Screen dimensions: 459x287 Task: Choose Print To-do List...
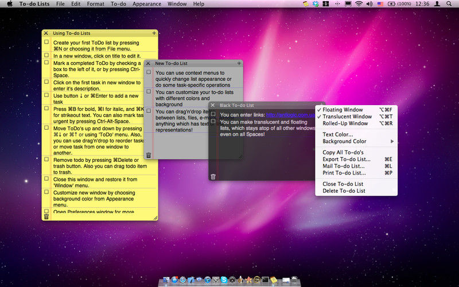(x=356, y=173)
